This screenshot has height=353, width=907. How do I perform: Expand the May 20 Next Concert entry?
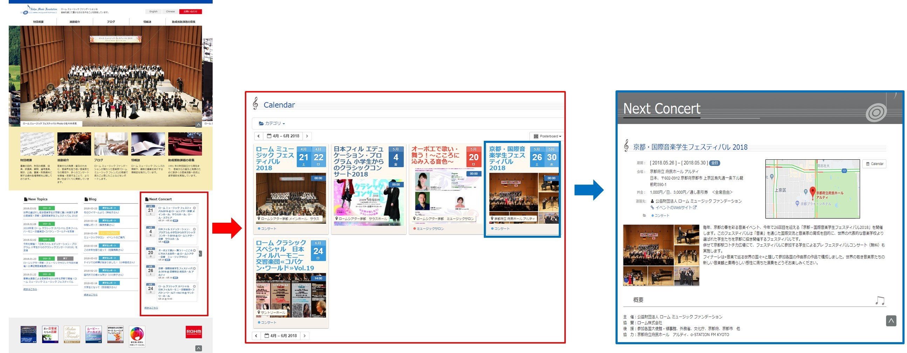pos(194,251)
